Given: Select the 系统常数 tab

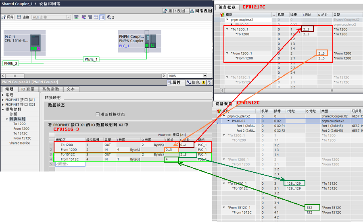Looking at the screenshot, I should coord(50,89).
